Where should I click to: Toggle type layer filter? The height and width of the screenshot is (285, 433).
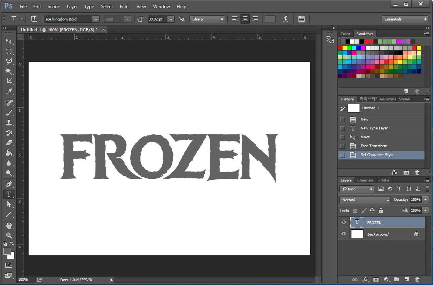pyautogui.click(x=399, y=189)
